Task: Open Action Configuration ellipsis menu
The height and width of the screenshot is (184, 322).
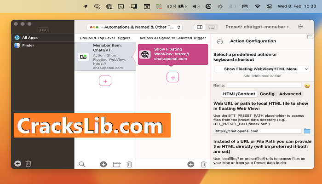Action: point(220,42)
